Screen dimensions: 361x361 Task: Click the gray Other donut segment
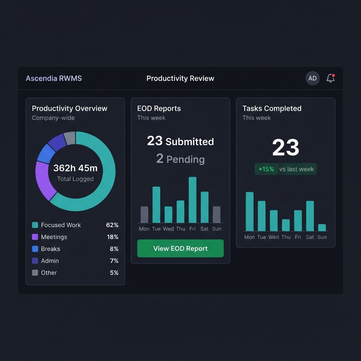point(70,138)
